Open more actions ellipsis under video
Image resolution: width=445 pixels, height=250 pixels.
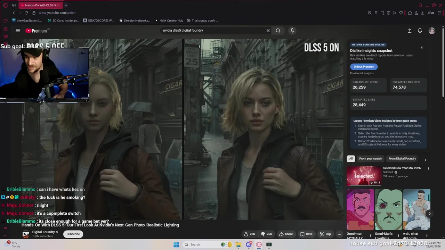(339, 234)
